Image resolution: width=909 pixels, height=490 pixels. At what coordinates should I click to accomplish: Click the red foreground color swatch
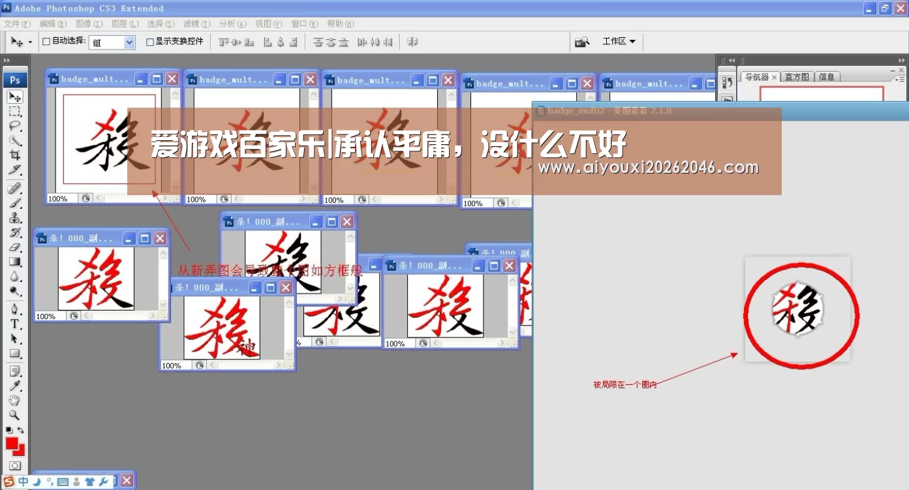pyautogui.click(x=12, y=444)
